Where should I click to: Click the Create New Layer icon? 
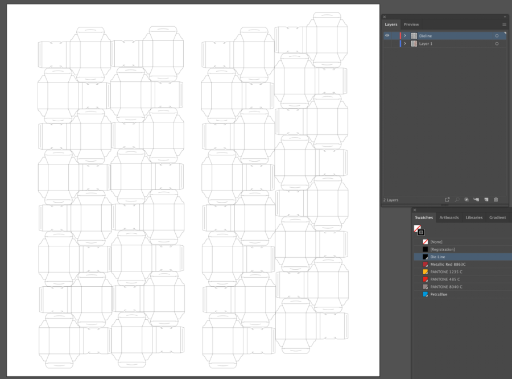pyautogui.click(x=486, y=200)
